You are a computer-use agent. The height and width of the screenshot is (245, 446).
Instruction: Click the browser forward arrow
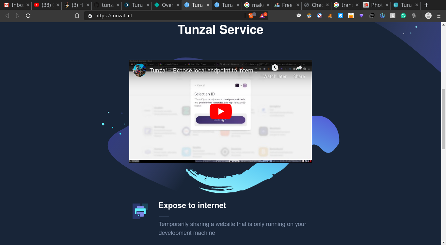pyautogui.click(x=18, y=16)
